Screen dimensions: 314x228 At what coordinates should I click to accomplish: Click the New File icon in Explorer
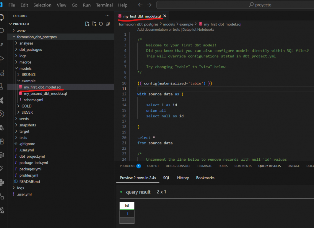(87, 24)
